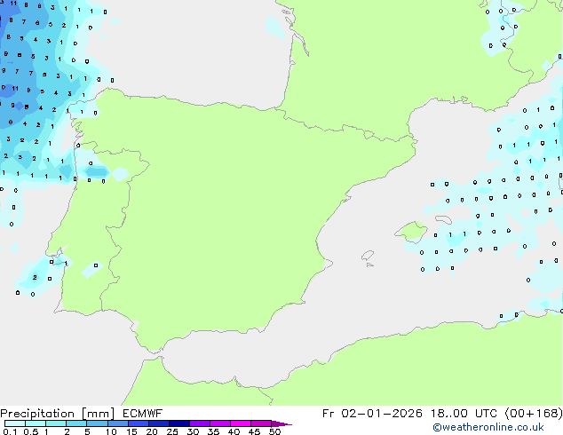Pick the 30–35 mm purple legend swatch
563x435 pixels.
click(200, 423)
